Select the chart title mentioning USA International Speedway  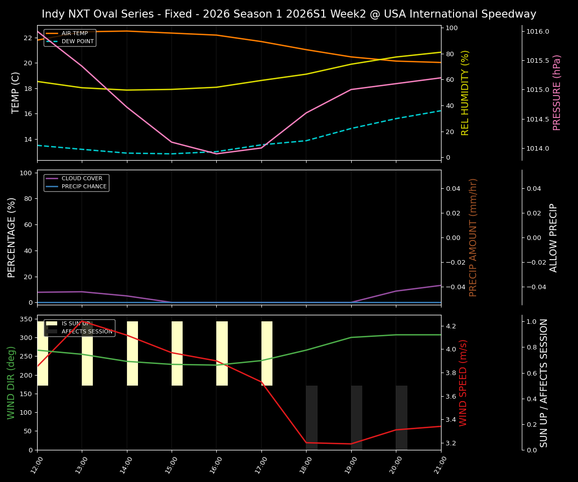(289, 14)
